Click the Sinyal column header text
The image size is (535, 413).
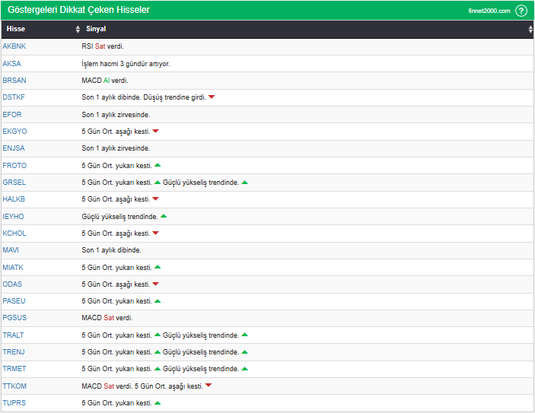coord(96,29)
